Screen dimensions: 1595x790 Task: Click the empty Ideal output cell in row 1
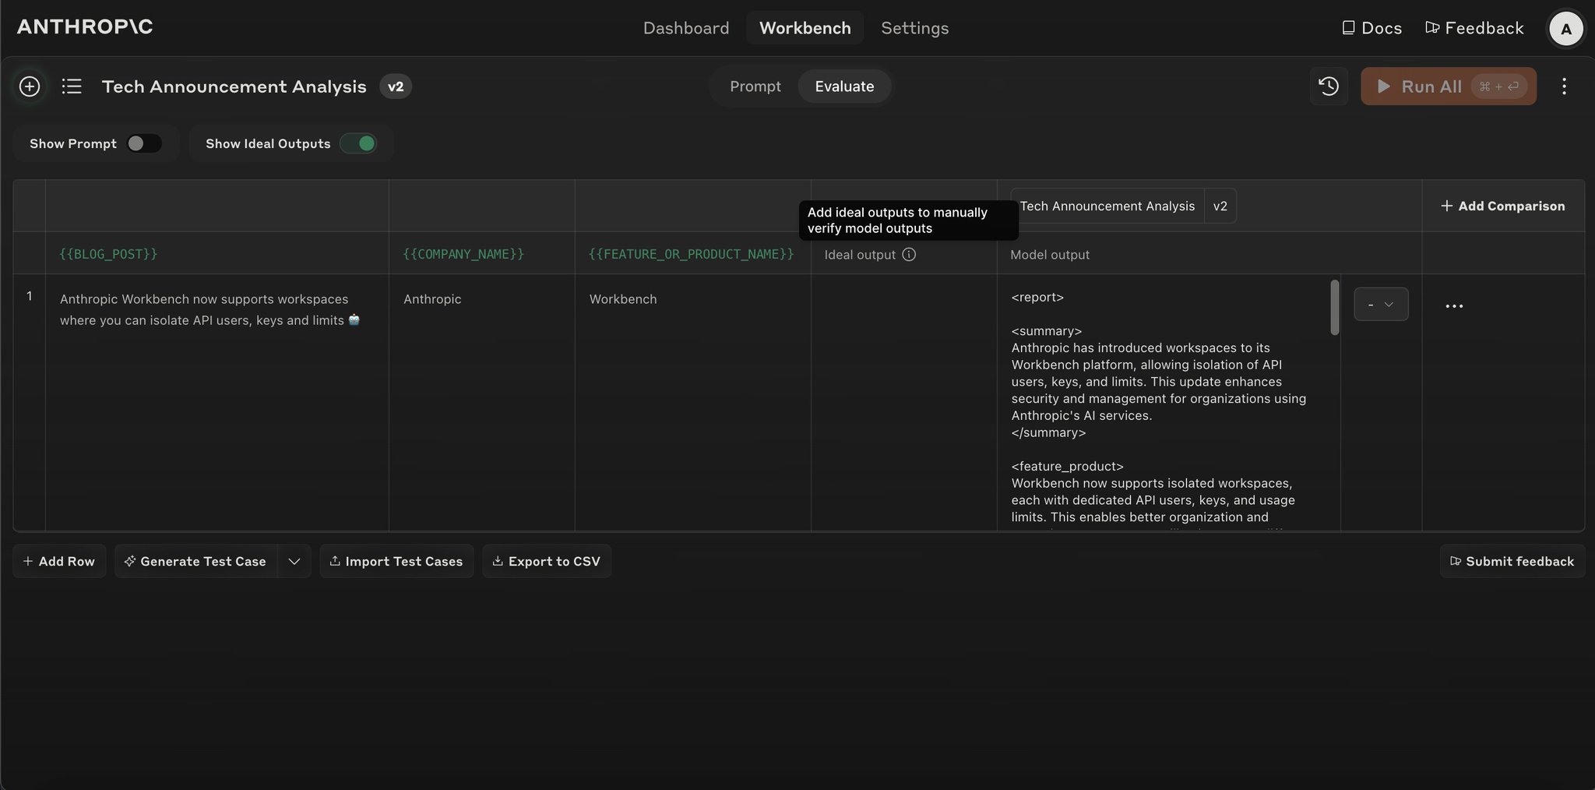click(x=903, y=402)
